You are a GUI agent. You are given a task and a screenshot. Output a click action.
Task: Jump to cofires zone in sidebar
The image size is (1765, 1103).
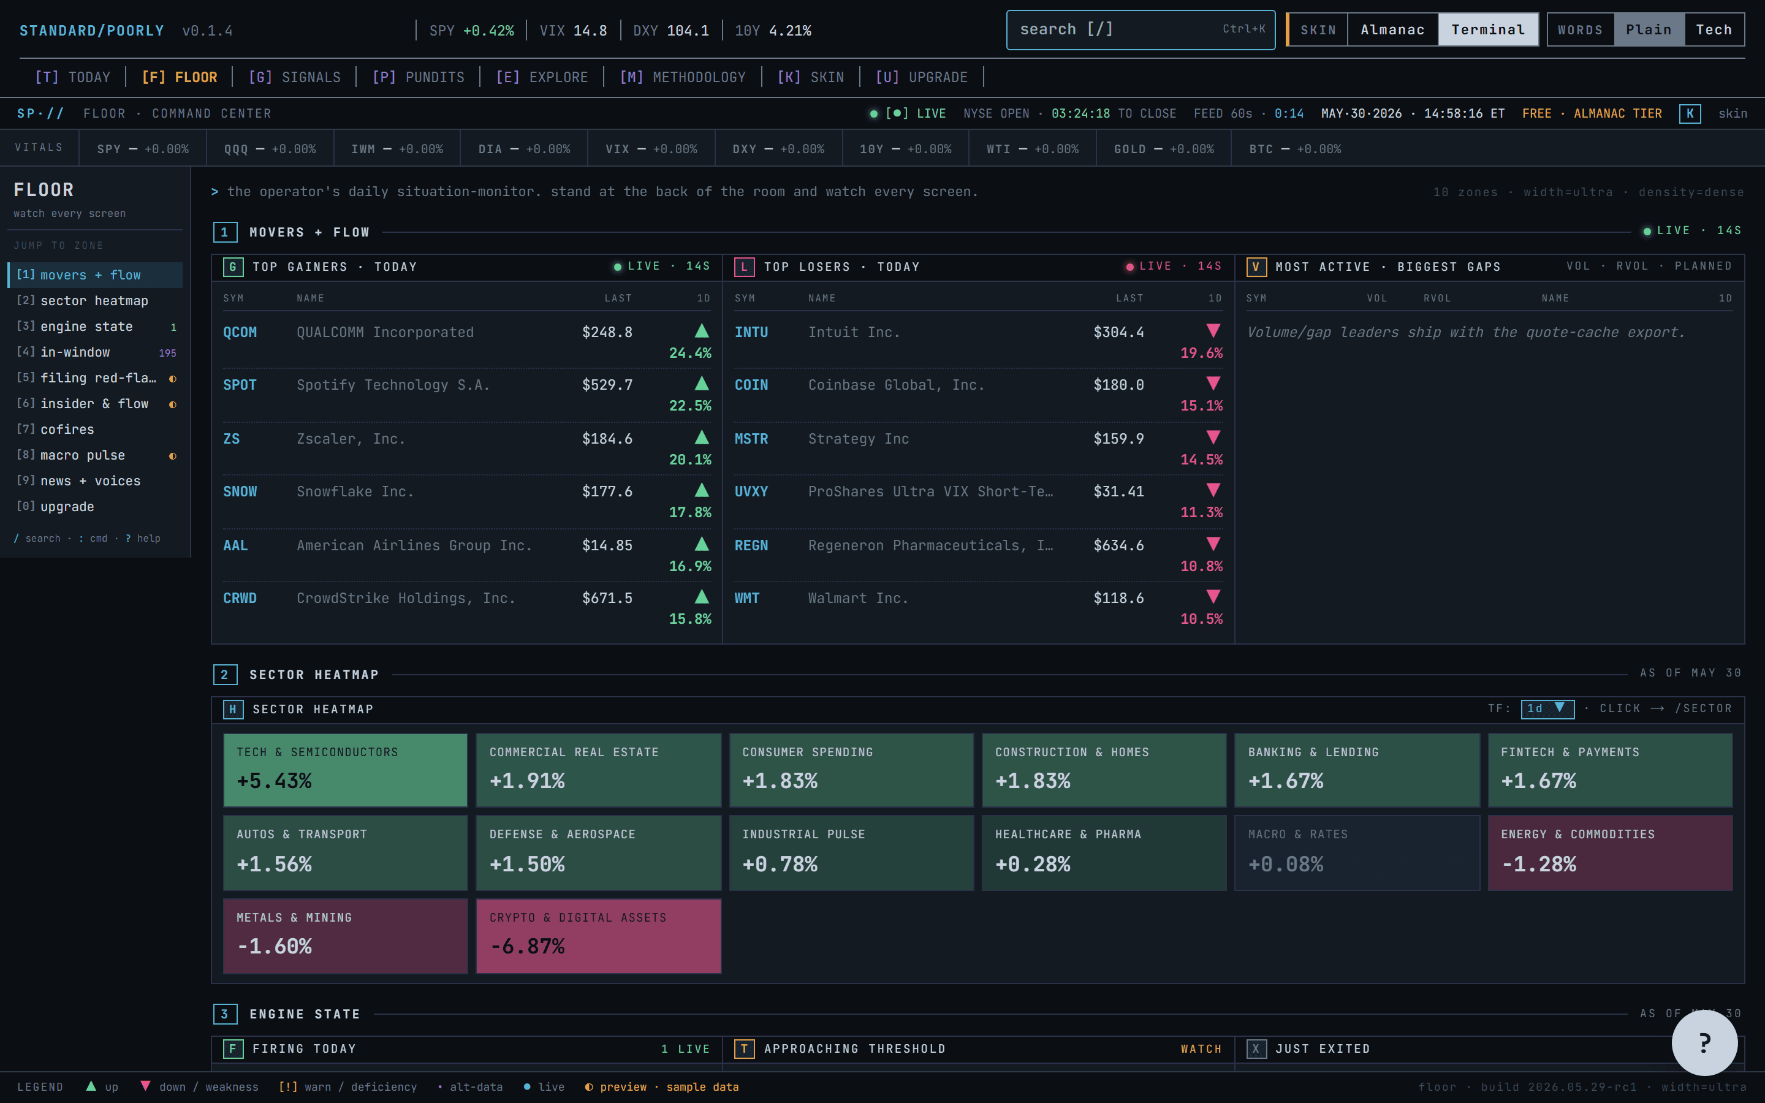95,430
